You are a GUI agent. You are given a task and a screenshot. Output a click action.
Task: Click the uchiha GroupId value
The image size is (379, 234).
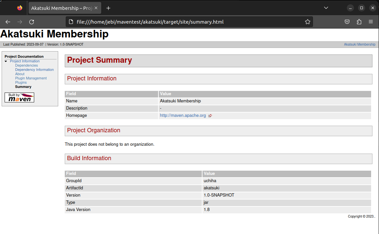tap(210, 181)
